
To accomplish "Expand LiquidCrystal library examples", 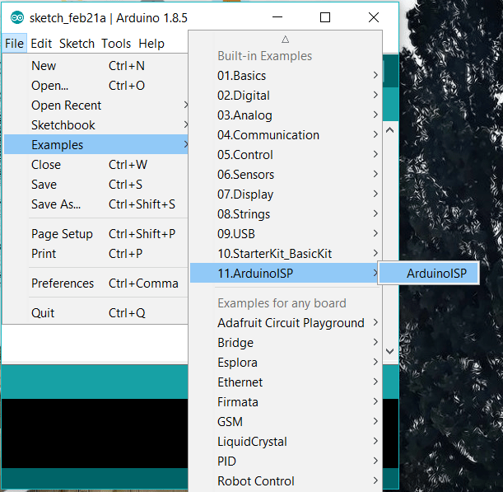I will pos(285,442).
